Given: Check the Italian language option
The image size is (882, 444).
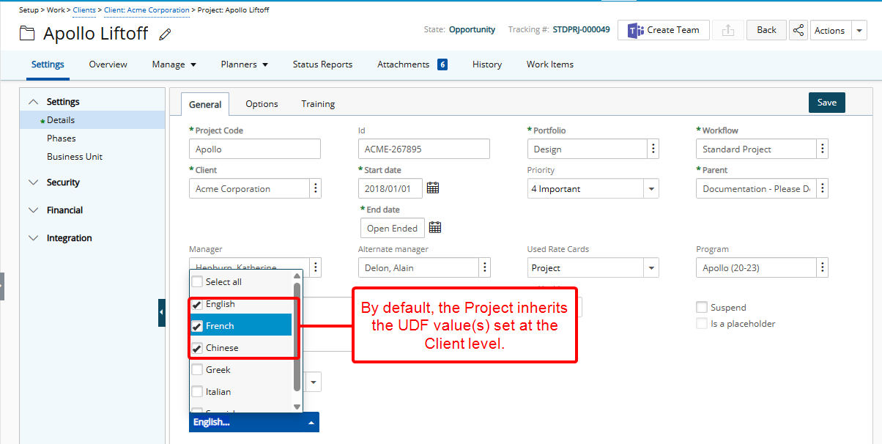Looking at the screenshot, I should tap(197, 392).
